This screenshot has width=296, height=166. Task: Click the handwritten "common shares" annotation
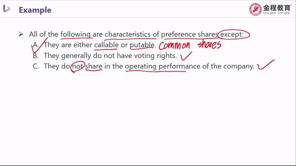pos(190,45)
